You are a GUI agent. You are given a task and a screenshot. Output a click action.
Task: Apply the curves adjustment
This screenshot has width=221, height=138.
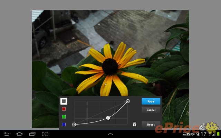pyautogui.click(x=151, y=101)
